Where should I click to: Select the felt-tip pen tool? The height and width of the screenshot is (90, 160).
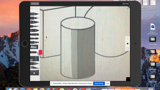[34, 22]
